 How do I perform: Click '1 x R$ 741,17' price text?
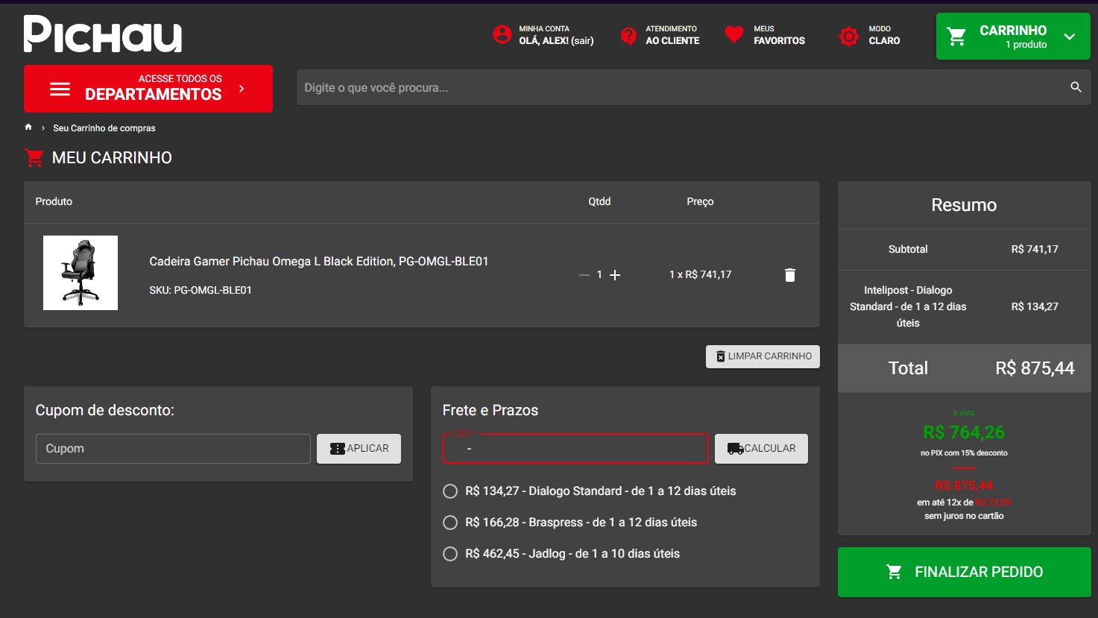[700, 274]
